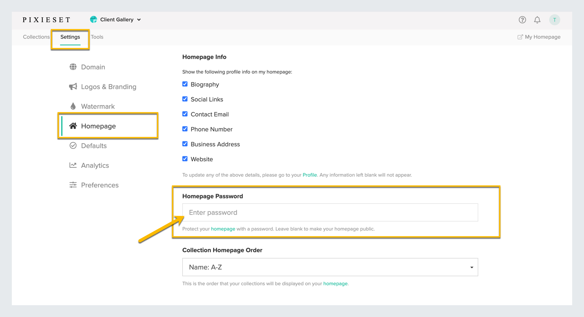Click the Homepage Password heading

(x=213, y=196)
